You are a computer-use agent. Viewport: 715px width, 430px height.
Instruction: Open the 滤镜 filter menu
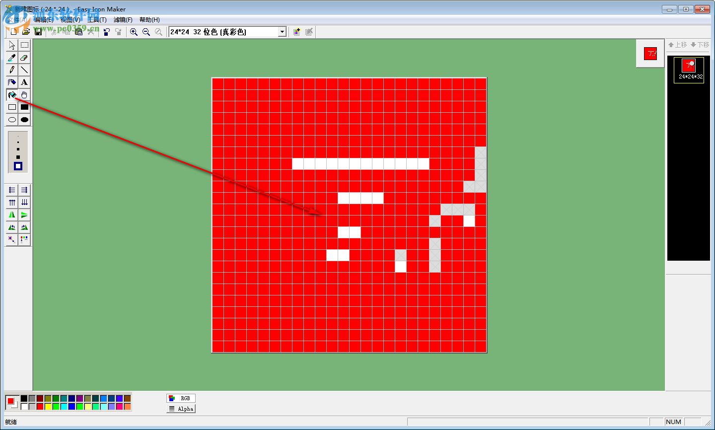coord(123,19)
